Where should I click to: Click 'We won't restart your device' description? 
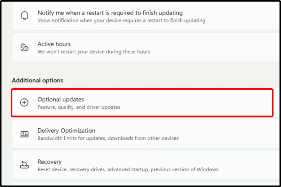(x=94, y=52)
